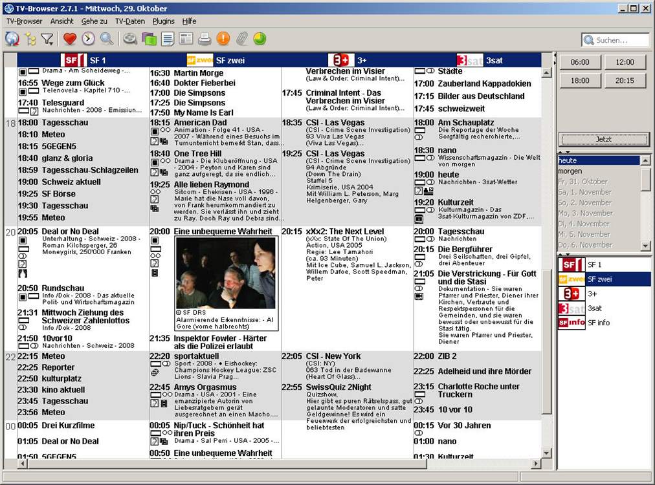This screenshot has height=485, width=655.
Task: Open reminders via the clock icon
Action: click(88, 39)
